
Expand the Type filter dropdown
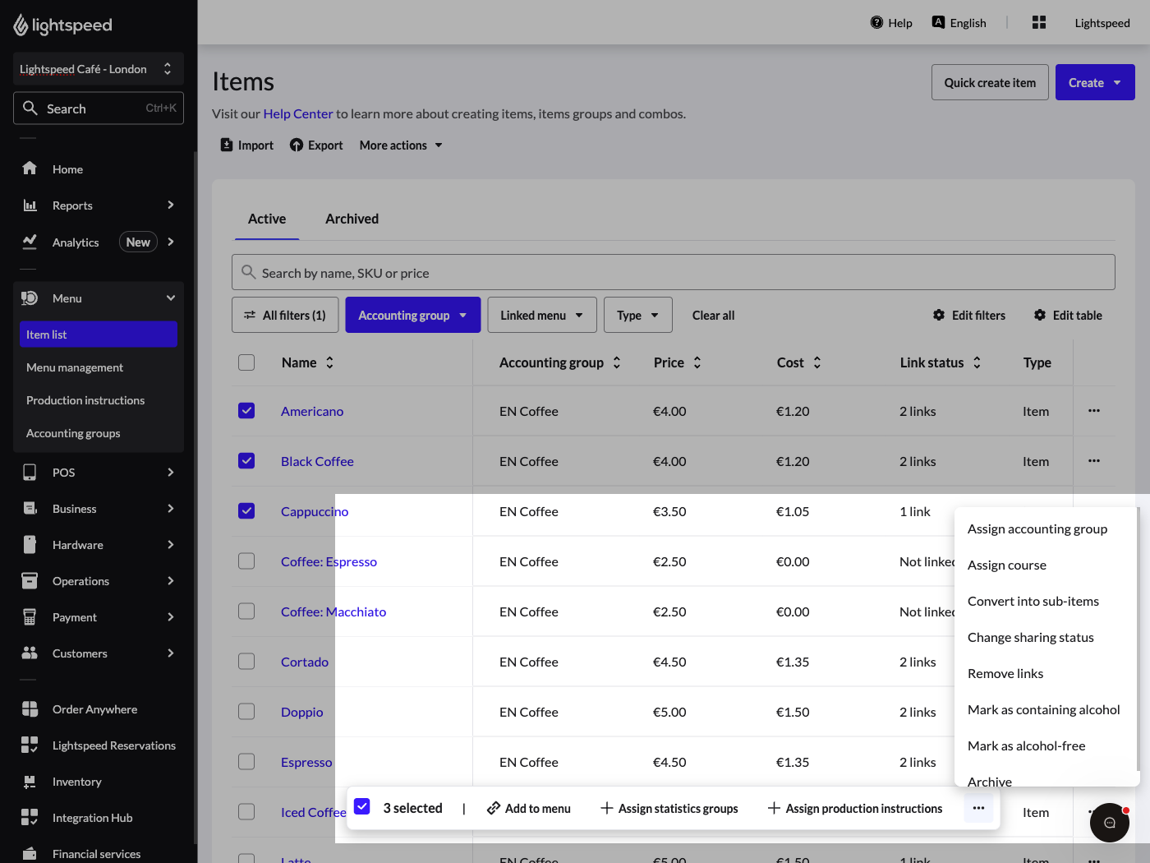pos(637,315)
